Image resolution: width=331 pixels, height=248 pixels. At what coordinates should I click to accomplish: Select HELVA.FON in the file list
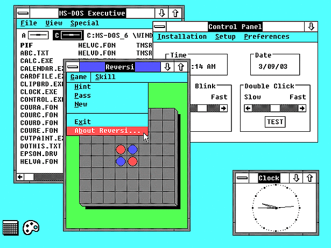tap(39, 161)
